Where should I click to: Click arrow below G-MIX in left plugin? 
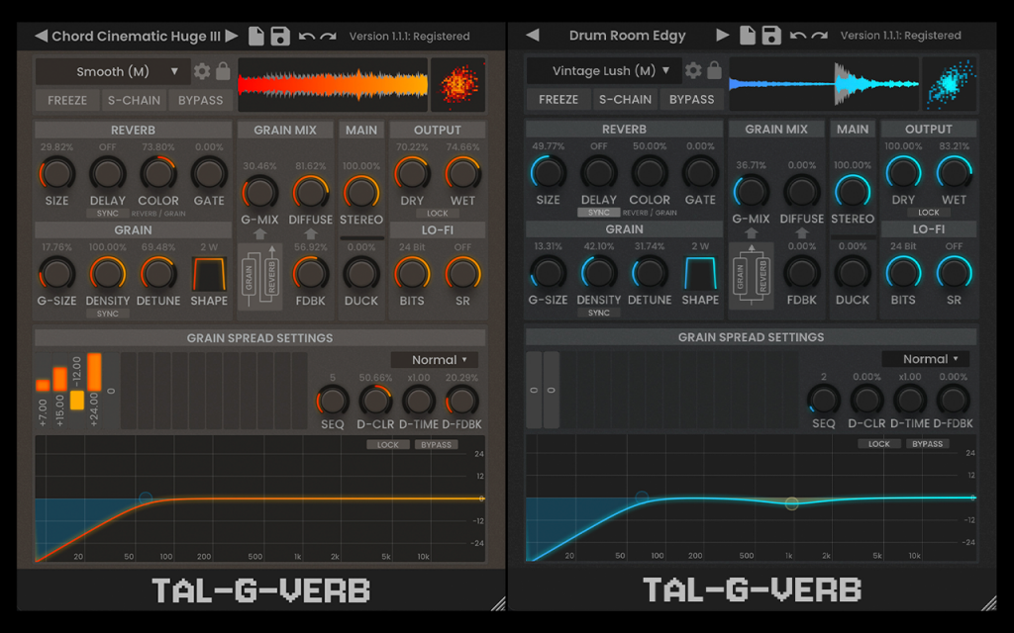(260, 233)
